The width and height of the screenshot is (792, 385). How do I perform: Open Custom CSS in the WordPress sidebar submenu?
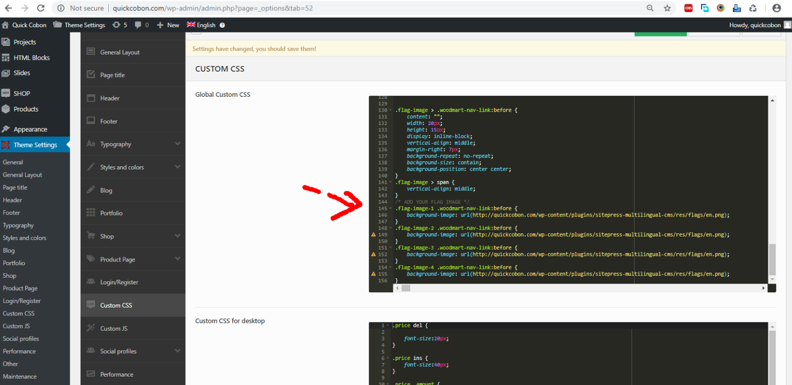coord(18,313)
